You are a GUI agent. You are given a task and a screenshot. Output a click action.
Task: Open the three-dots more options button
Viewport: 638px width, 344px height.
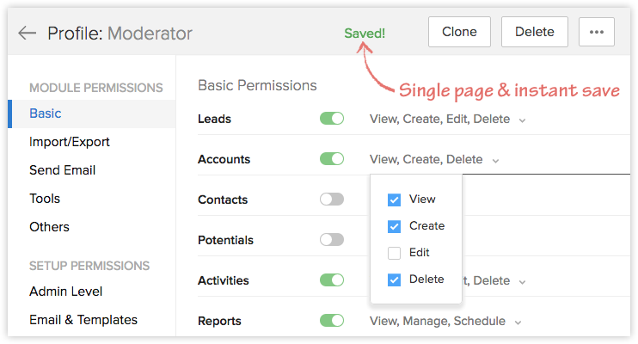(x=597, y=33)
